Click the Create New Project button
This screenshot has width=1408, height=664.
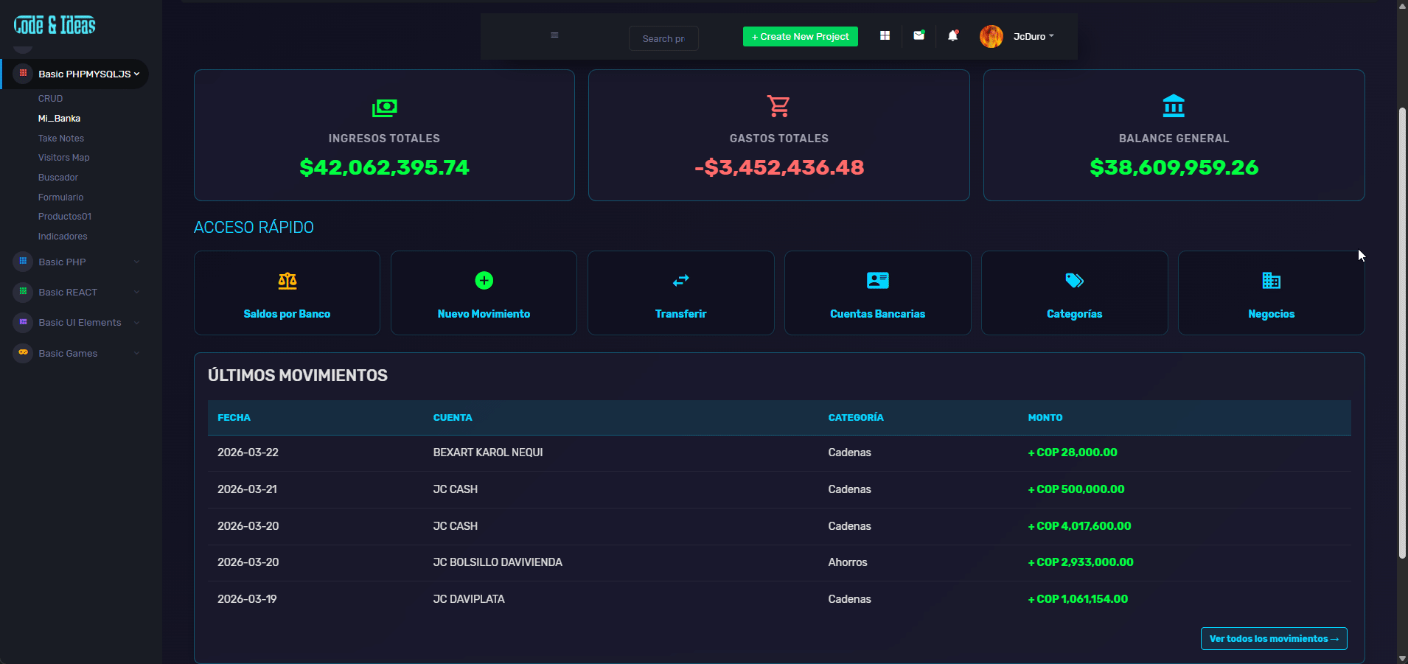pyautogui.click(x=800, y=37)
